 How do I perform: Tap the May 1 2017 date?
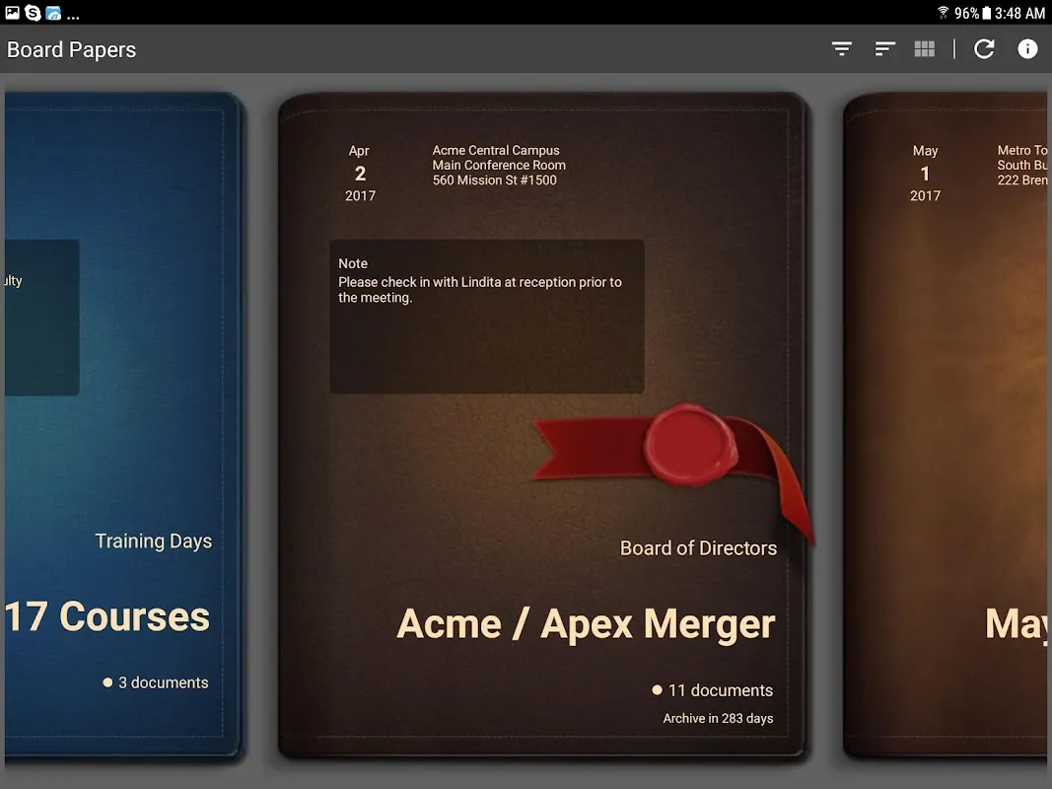[925, 174]
